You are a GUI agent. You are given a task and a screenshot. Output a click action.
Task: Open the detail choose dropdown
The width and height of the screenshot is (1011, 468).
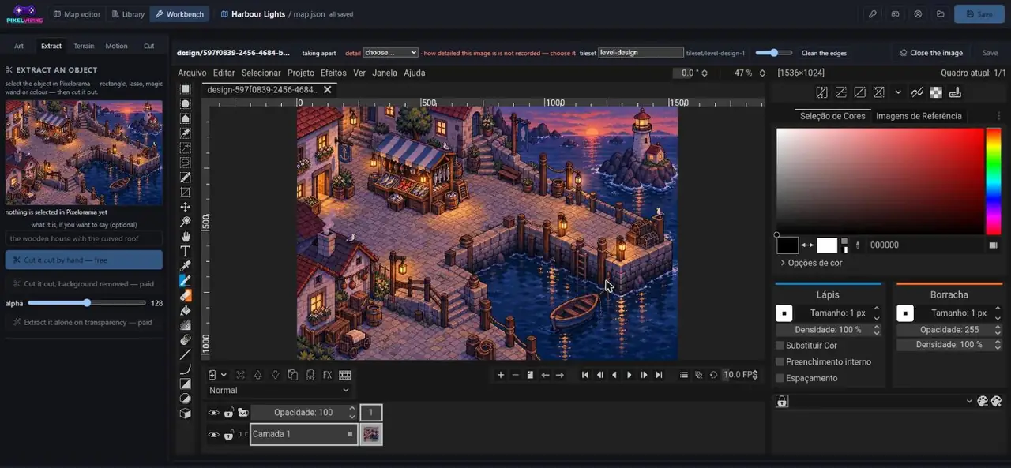click(390, 53)
